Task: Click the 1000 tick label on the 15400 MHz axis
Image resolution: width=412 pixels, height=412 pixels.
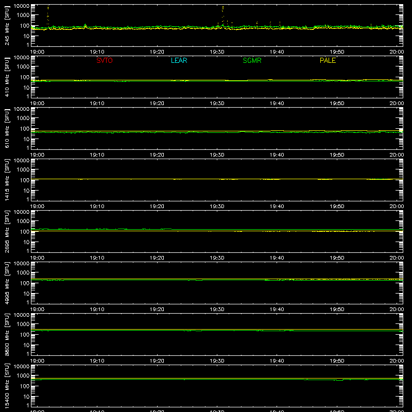Action: click(23, 376)
